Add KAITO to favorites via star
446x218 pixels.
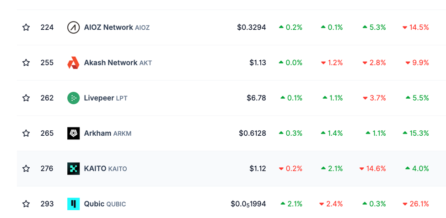click(x=26, y=169)
